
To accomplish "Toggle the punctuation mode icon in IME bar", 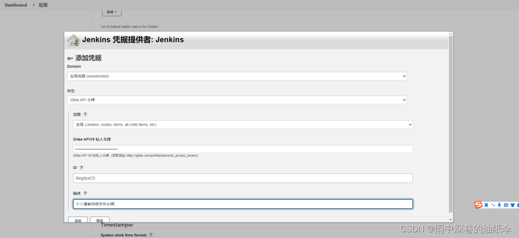I will pyautogui.click(x=493, y=205).
